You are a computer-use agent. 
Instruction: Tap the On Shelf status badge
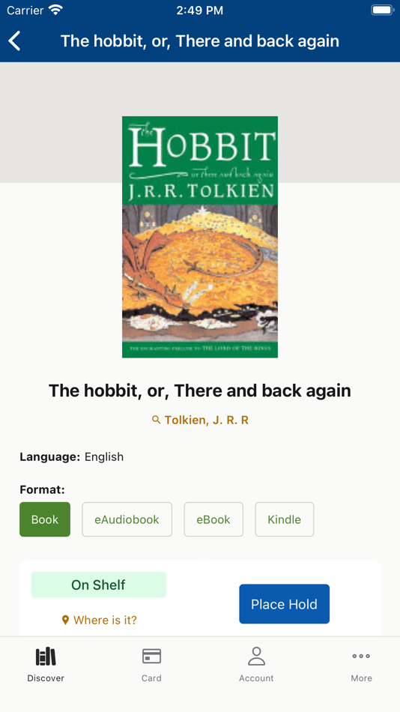(x=99, y=585)
